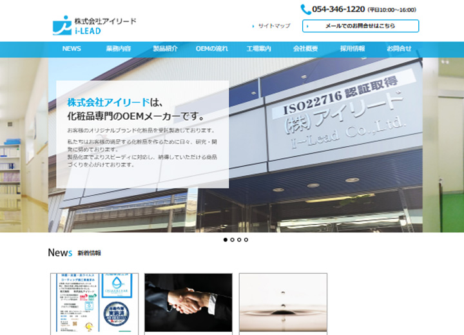Open 工場案内 menu item
This screenshot has width=464, height=335.
258,49
